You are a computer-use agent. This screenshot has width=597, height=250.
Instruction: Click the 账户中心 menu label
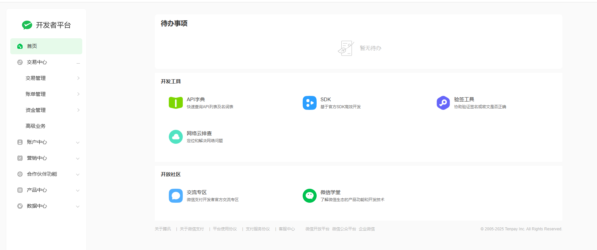(37, 142)
